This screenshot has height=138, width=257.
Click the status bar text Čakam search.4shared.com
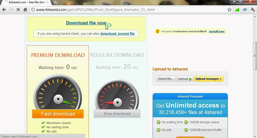point(21,136)
